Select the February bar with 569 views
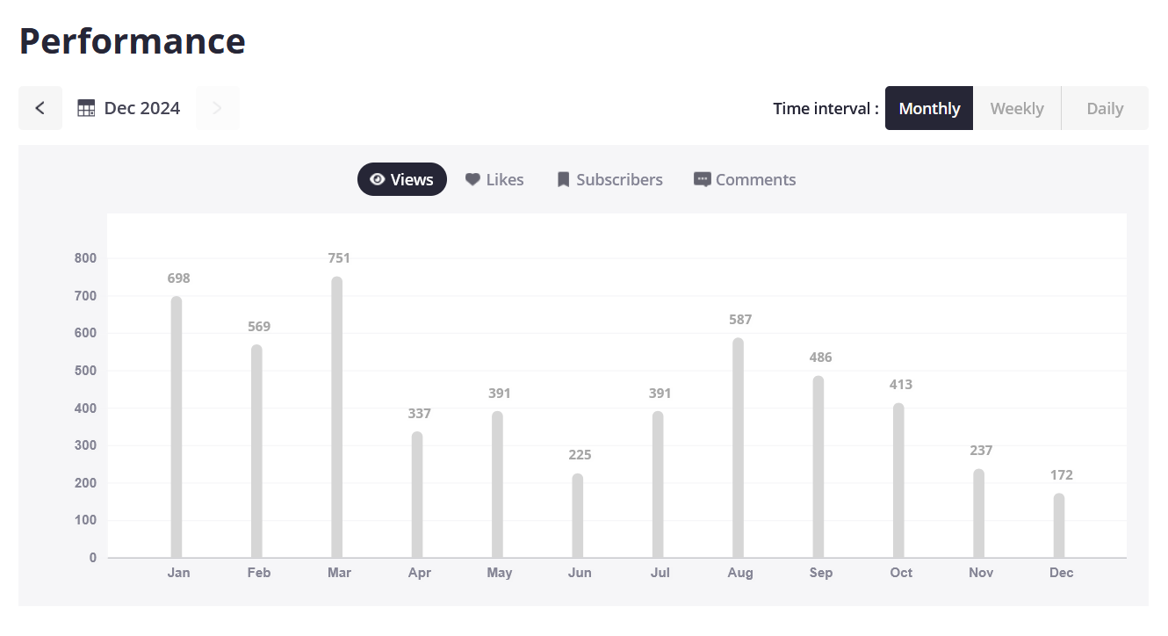Image resolution: width=1168 pixels, height=636 pixels. (x=256, y=452)
